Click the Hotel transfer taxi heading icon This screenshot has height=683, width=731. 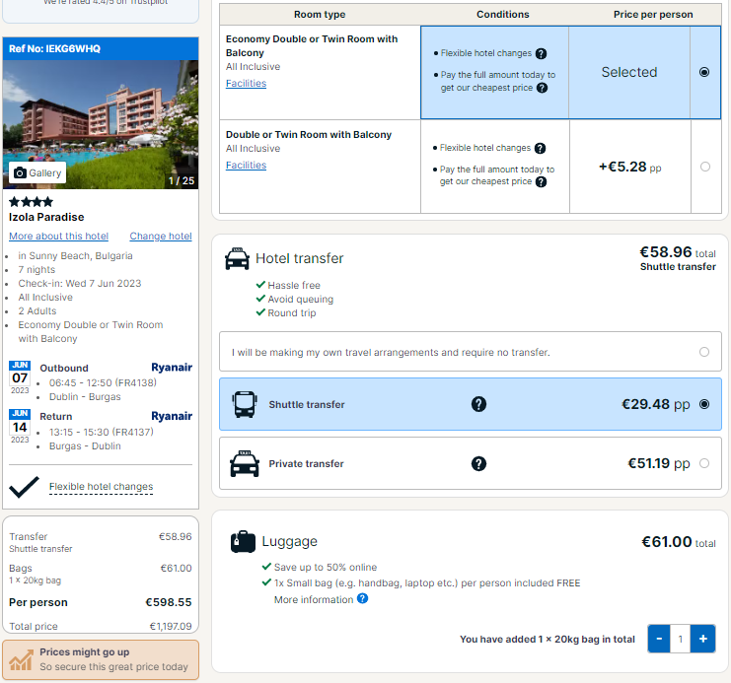pyautogui.click(x=237, y=258)
